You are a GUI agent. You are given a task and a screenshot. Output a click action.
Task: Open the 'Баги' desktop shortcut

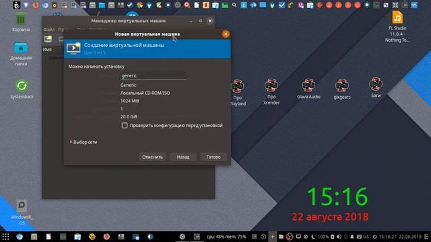pyautogui.click(x=376, y=88)
